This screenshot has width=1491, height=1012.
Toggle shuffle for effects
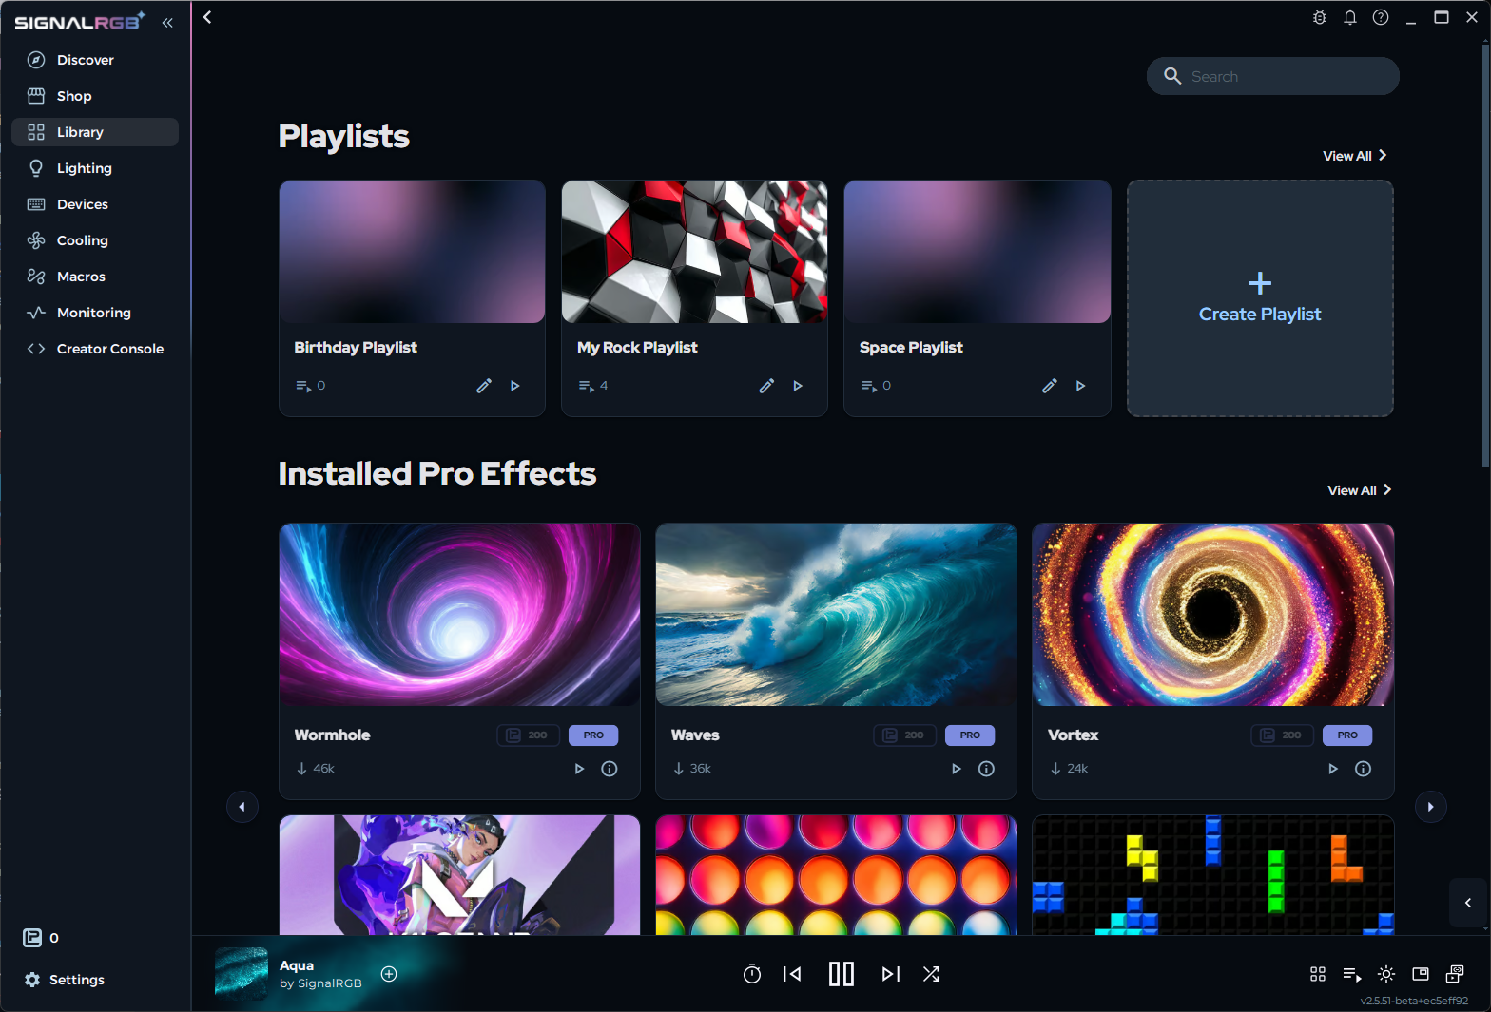[x=931, y=974]
